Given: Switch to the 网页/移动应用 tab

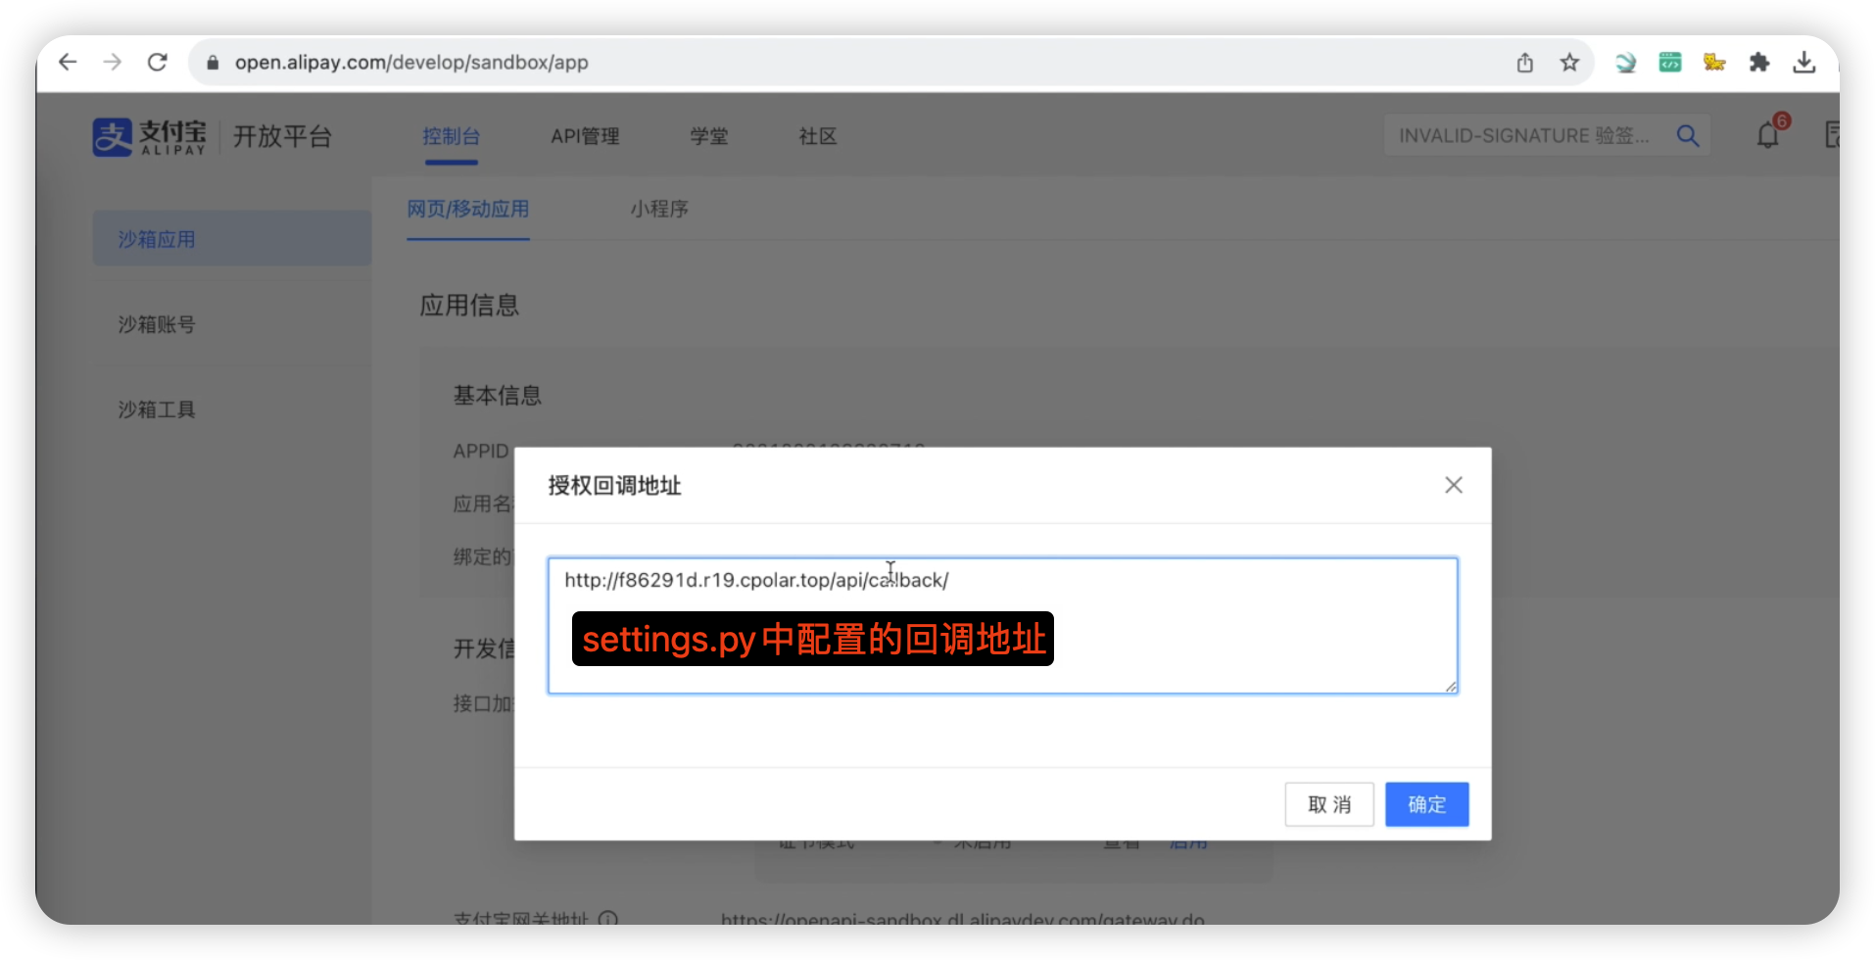Looking at the screenshot, I should (x=468, y=209).
